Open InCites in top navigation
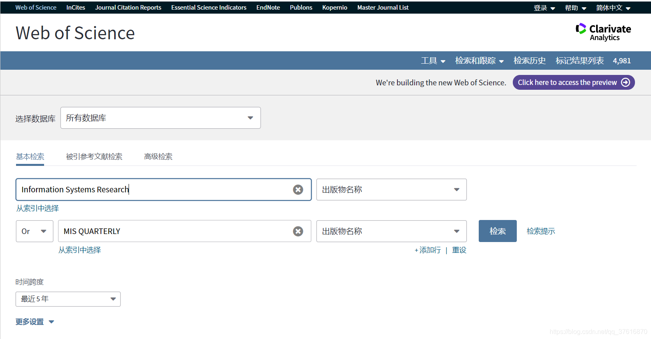Image resolution: width=651 pixels, height=339 pixels. click(76, 8)
